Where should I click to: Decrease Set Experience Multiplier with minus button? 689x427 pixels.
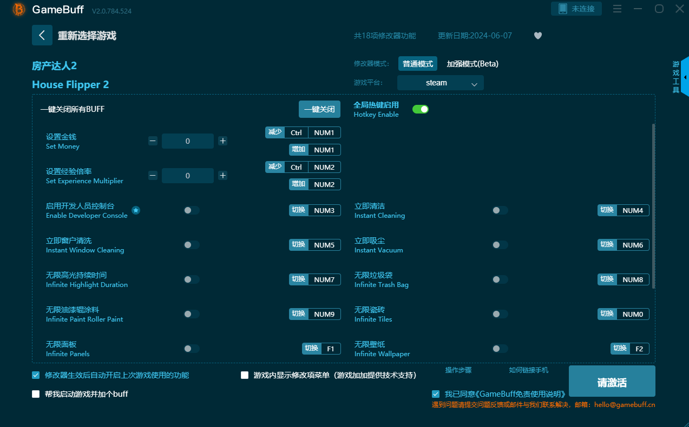tap(153, 176)
